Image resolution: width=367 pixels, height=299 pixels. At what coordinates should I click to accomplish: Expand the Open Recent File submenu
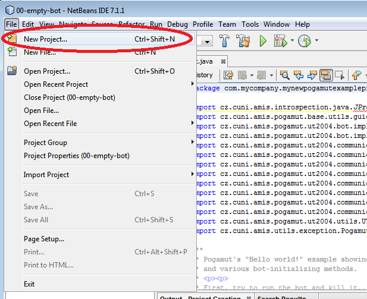[x=99, y=124]
